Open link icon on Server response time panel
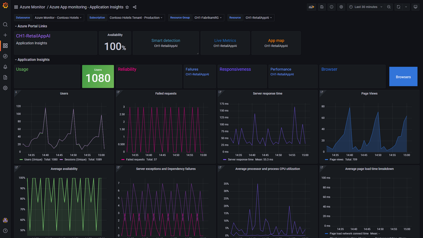 [220, 92]
